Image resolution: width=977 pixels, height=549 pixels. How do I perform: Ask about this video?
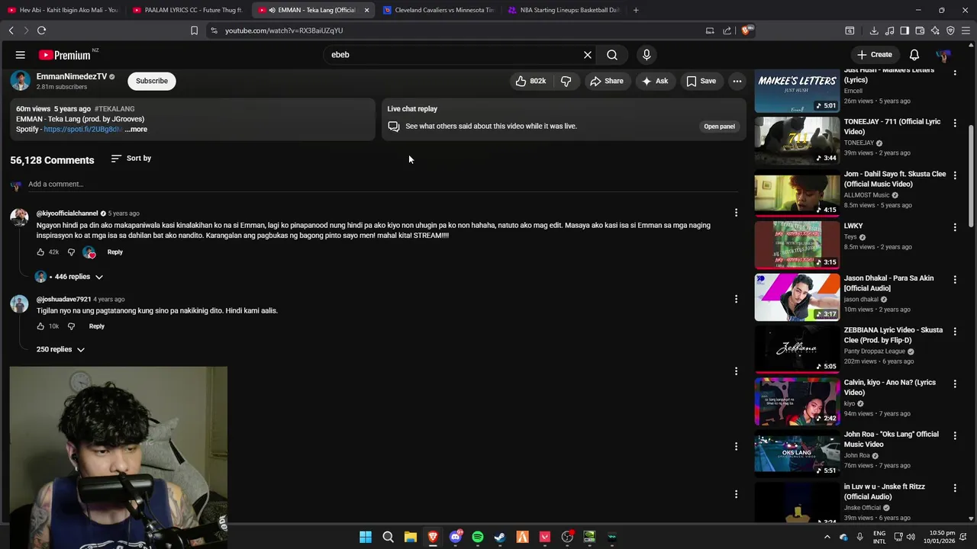pyautogui.click(x=655, y=81)
